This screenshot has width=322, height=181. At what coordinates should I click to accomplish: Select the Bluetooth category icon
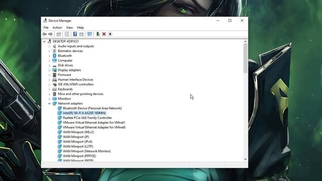tap(54, 56)
